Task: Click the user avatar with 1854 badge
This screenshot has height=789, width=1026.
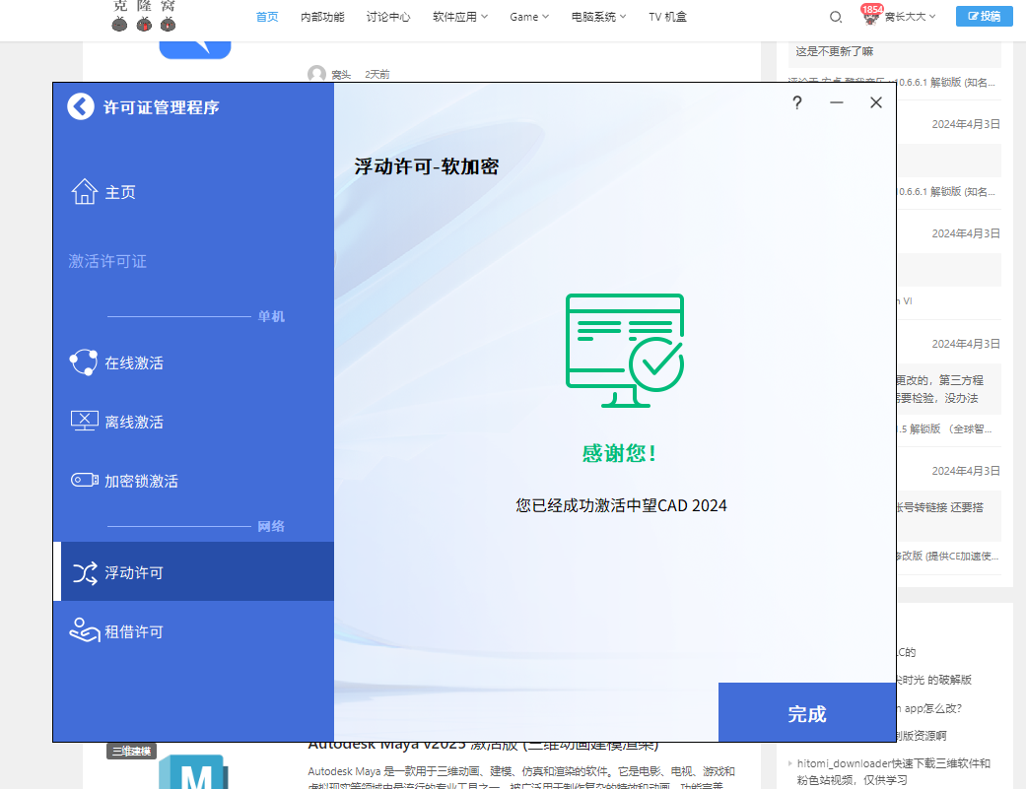Action: [x=871, y=15]
